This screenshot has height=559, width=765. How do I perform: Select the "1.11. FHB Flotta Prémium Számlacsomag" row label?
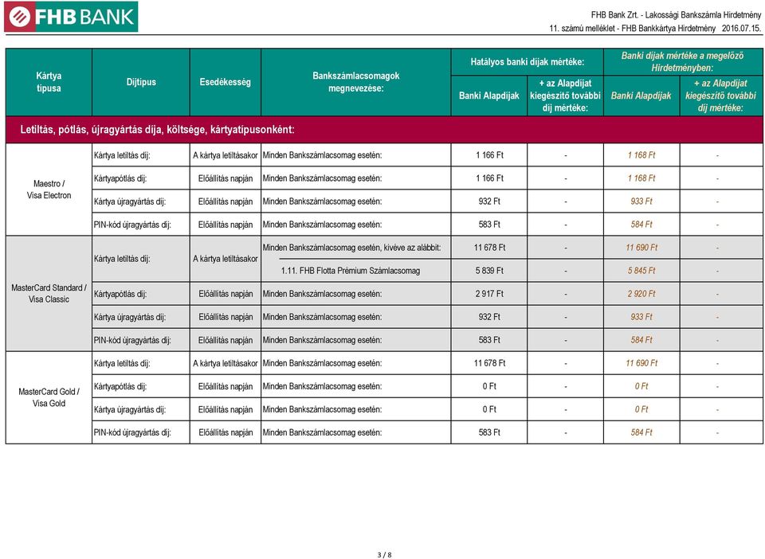(x=351, y=271)
